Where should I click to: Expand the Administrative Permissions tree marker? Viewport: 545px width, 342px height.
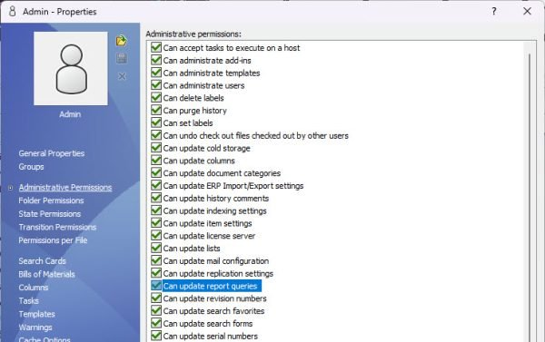[x=10, y=188]
